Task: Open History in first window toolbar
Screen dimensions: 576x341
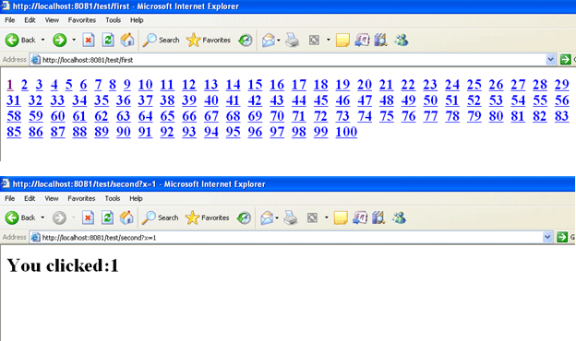Action: coord(246,40)
